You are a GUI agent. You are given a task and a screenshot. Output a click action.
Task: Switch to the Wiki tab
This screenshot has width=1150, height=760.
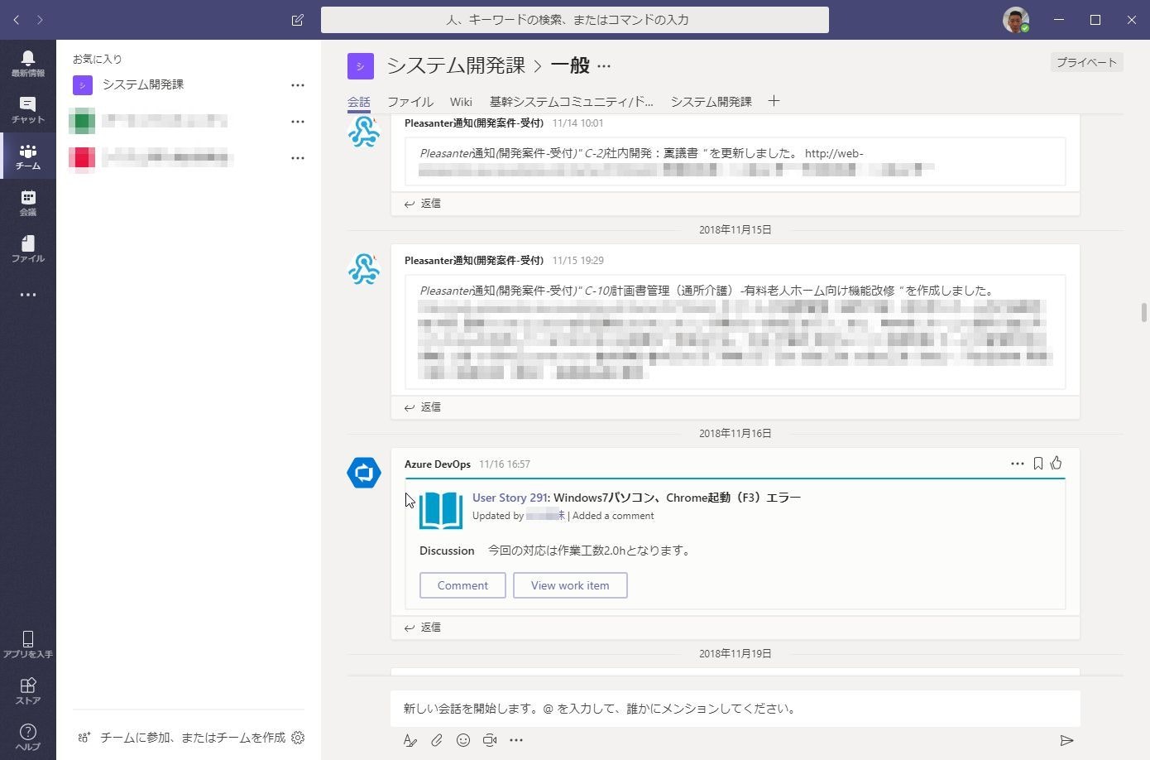[x=461, y=102]
